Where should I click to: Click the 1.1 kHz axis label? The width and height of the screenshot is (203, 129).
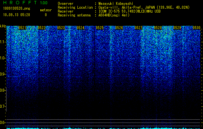pyautogui.click(x=3, y=42)
